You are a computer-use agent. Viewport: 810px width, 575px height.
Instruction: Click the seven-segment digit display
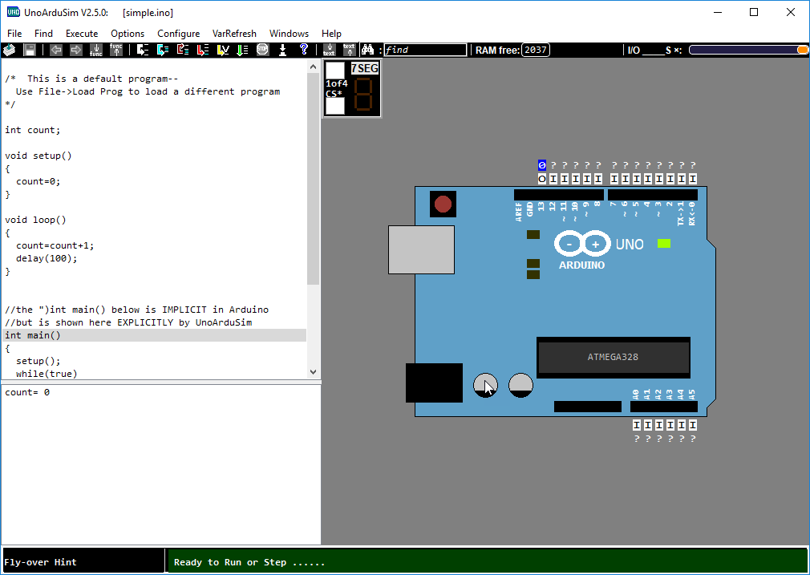363,95
